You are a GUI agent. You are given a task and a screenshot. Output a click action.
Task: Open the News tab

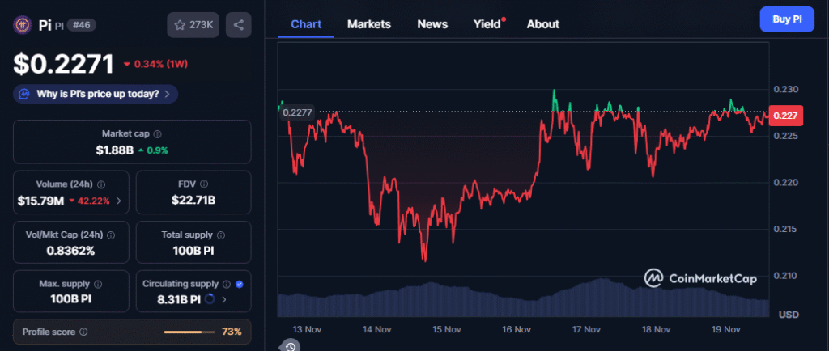pyautogui.click(x=432, y=24)
